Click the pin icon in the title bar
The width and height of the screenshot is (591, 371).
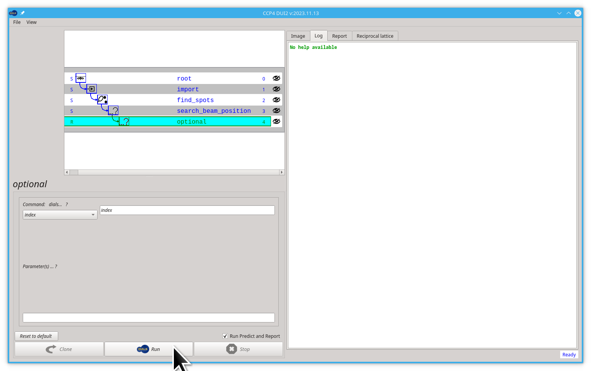[22, 13]
